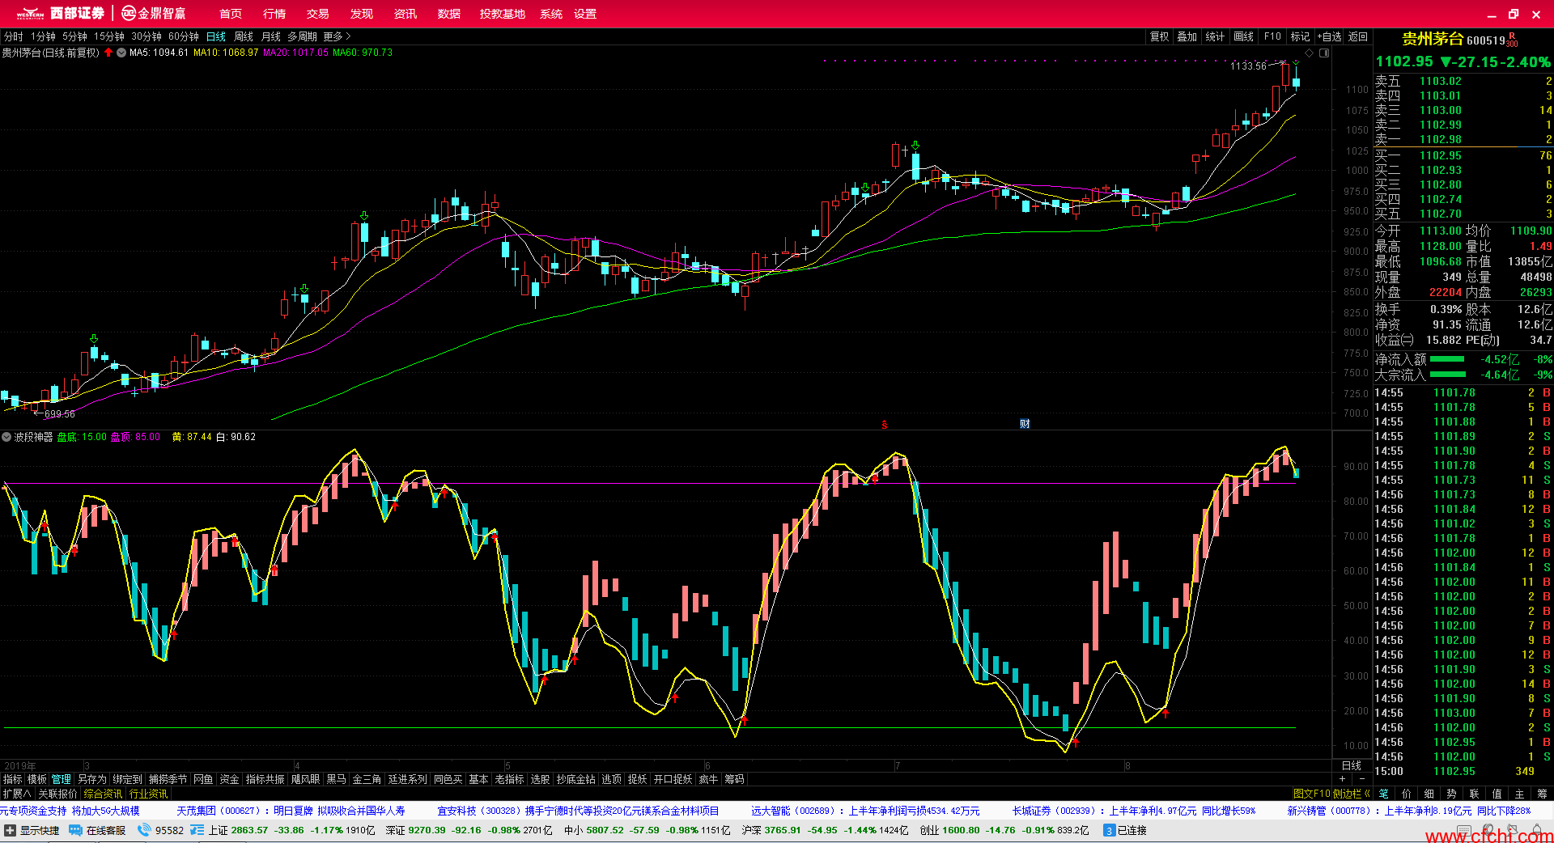1554x843 pixels.
Task: Click the diamond marker icon above the chart
Action: pos(1310,53)
